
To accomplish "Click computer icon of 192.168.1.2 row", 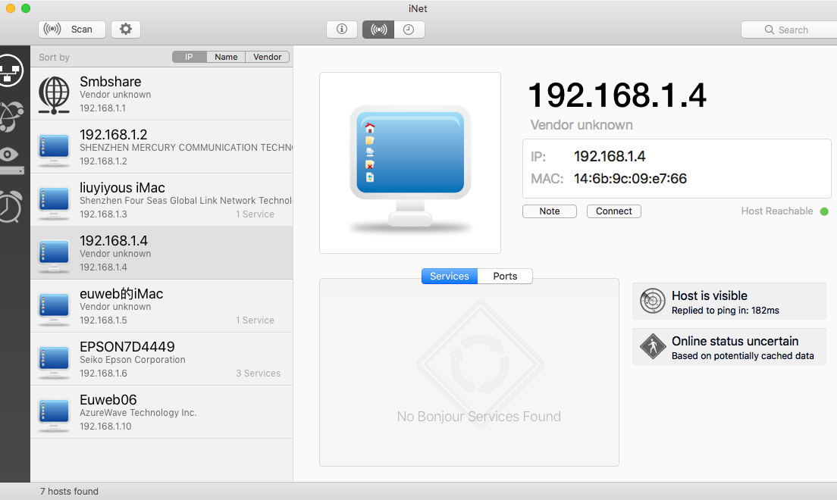I will click(x=54, y=150).
